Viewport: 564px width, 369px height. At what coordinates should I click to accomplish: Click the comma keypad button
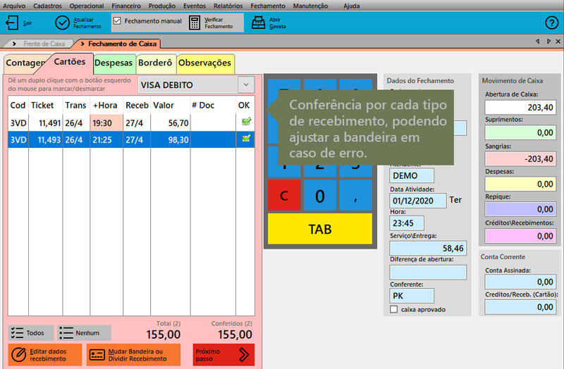[x=356, y=196]
